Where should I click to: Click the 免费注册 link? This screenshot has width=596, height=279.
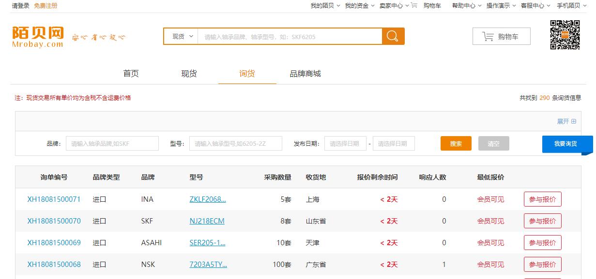click(x=46, y=6)
